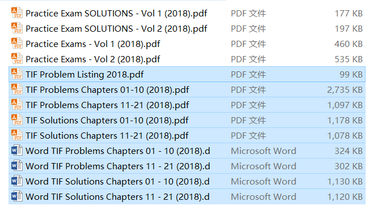Click Word icon of Word TIF Problems Chapters 11 - 21
Image resolution: width=373 pixels, height=210 pixels.
[16, 166]
